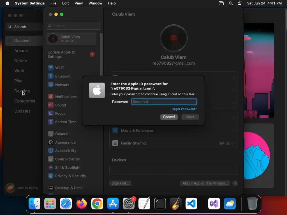Select Update Apple ID Settings row
The image size is (287, 215).
click(71, 55)
